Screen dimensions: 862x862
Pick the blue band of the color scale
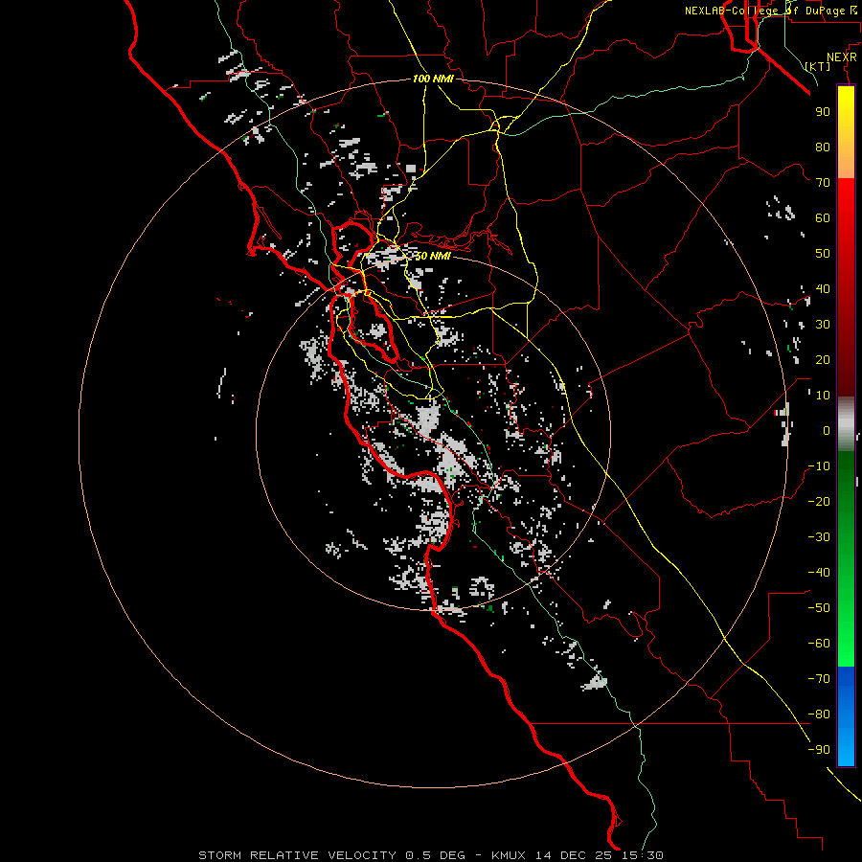point(846,715)
